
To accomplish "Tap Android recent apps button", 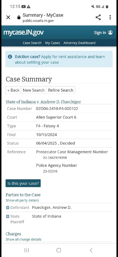I will pyautogui.click(x=27, y=250).
